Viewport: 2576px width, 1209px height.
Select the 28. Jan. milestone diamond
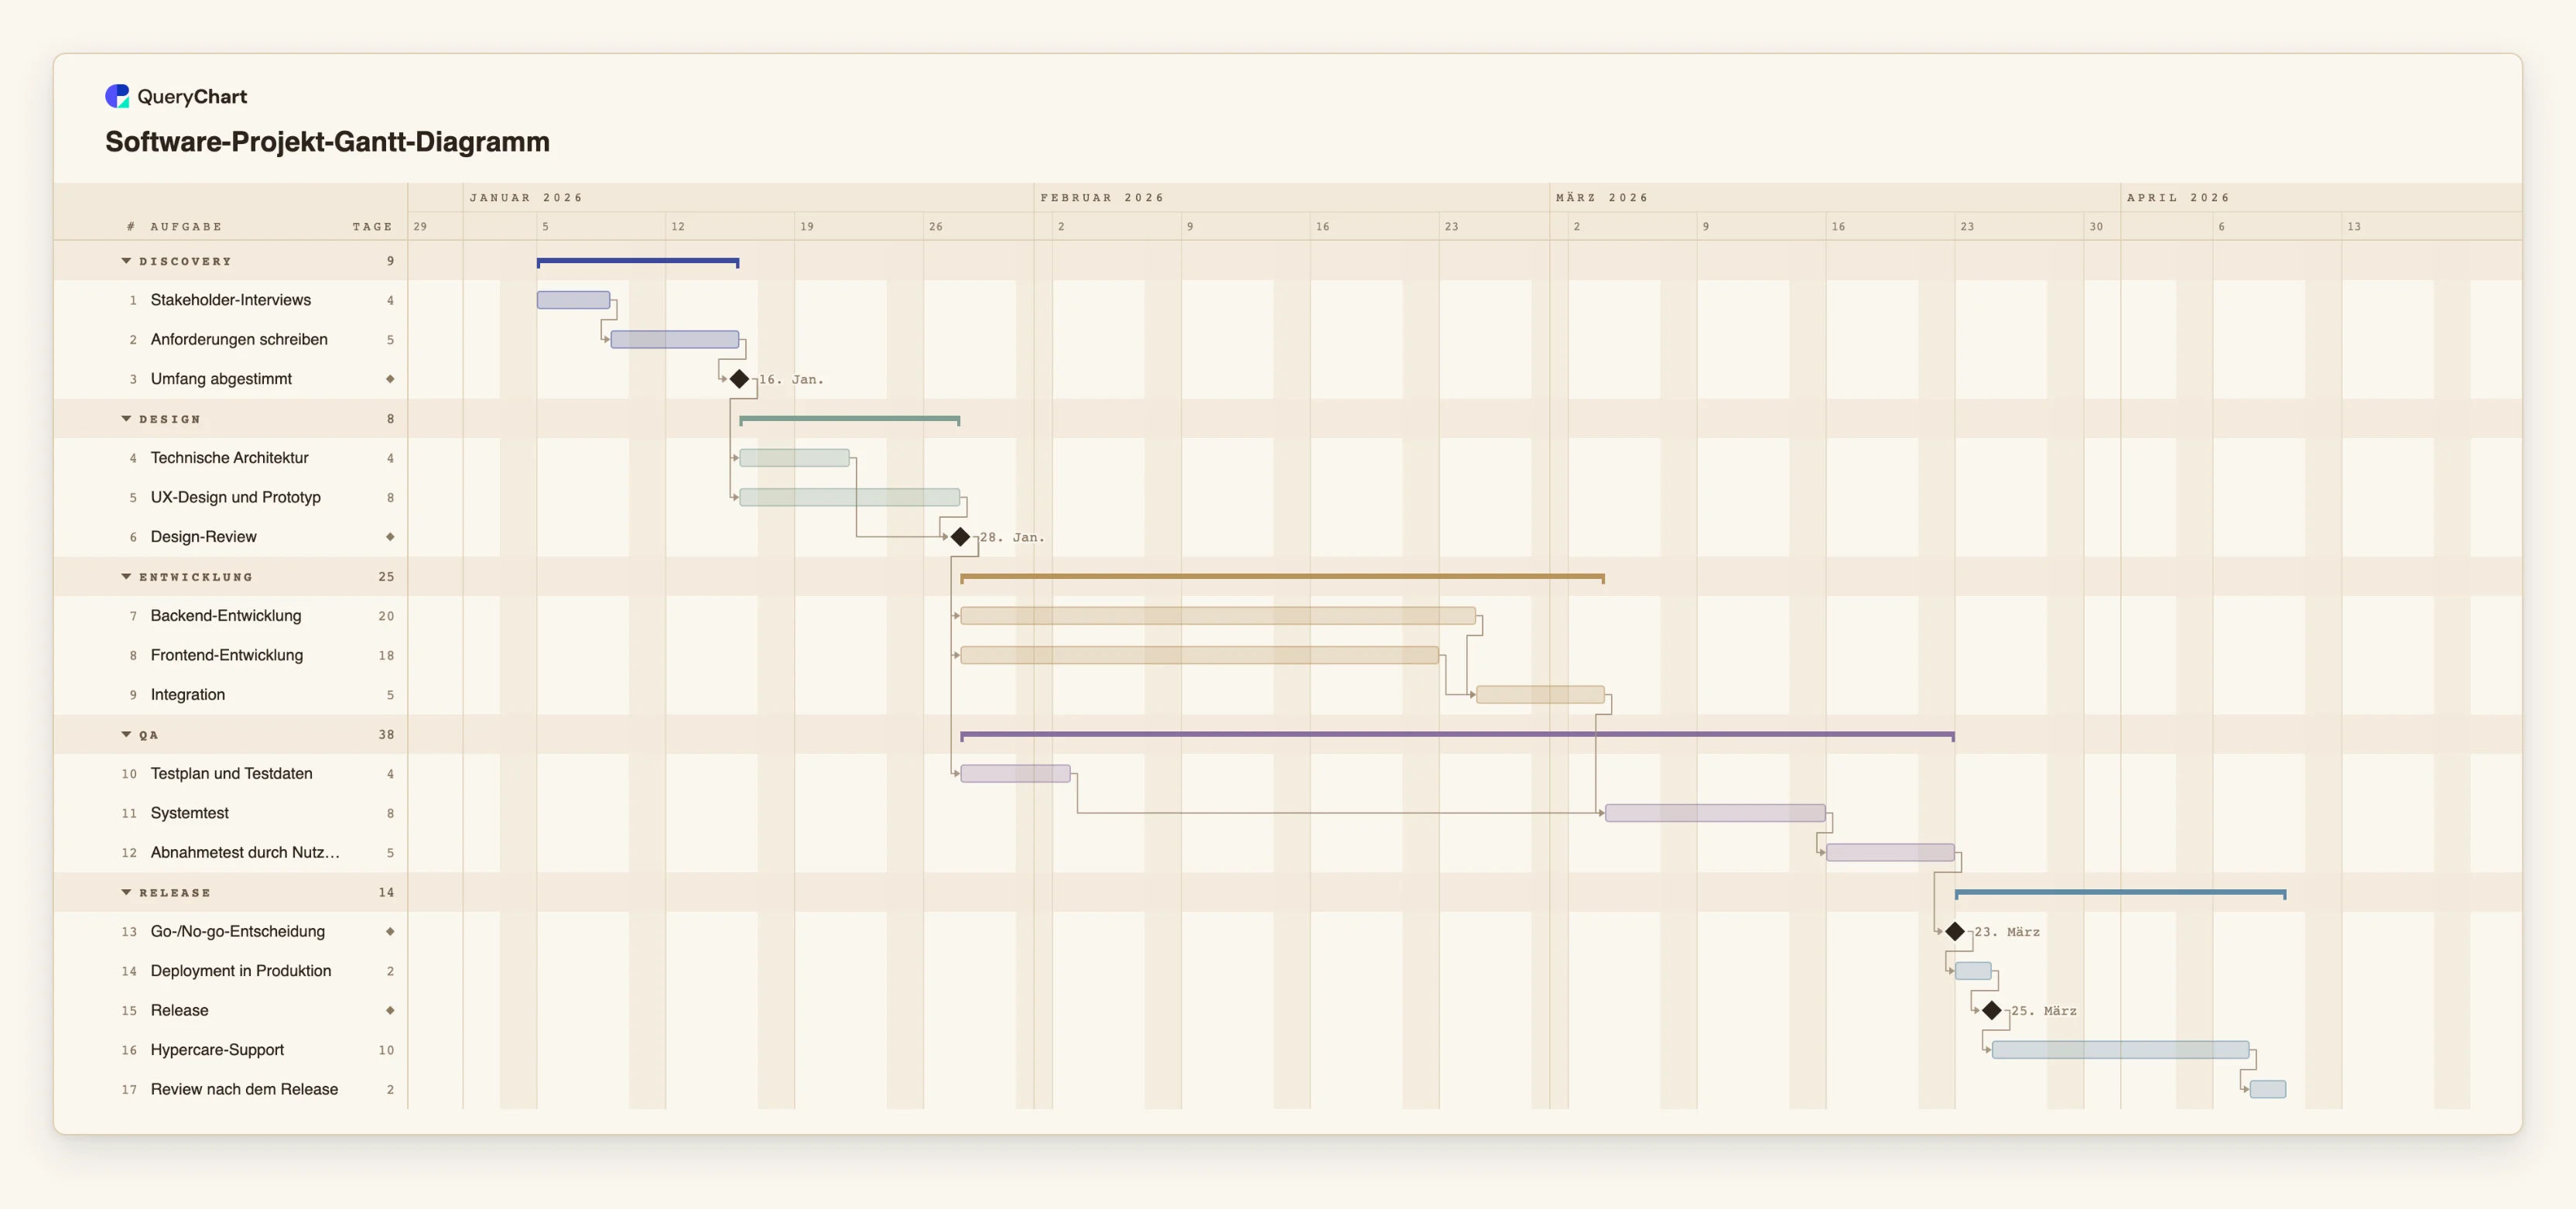pos(960,537)
